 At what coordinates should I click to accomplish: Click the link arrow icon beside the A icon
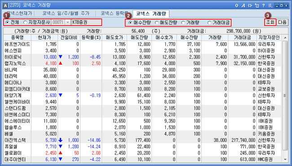pos(250,5)
